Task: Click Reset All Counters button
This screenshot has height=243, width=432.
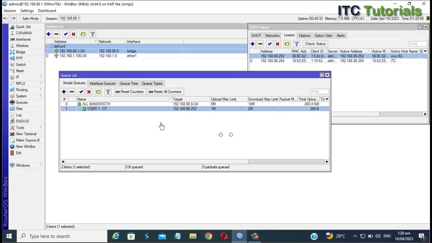Action: 165,92
